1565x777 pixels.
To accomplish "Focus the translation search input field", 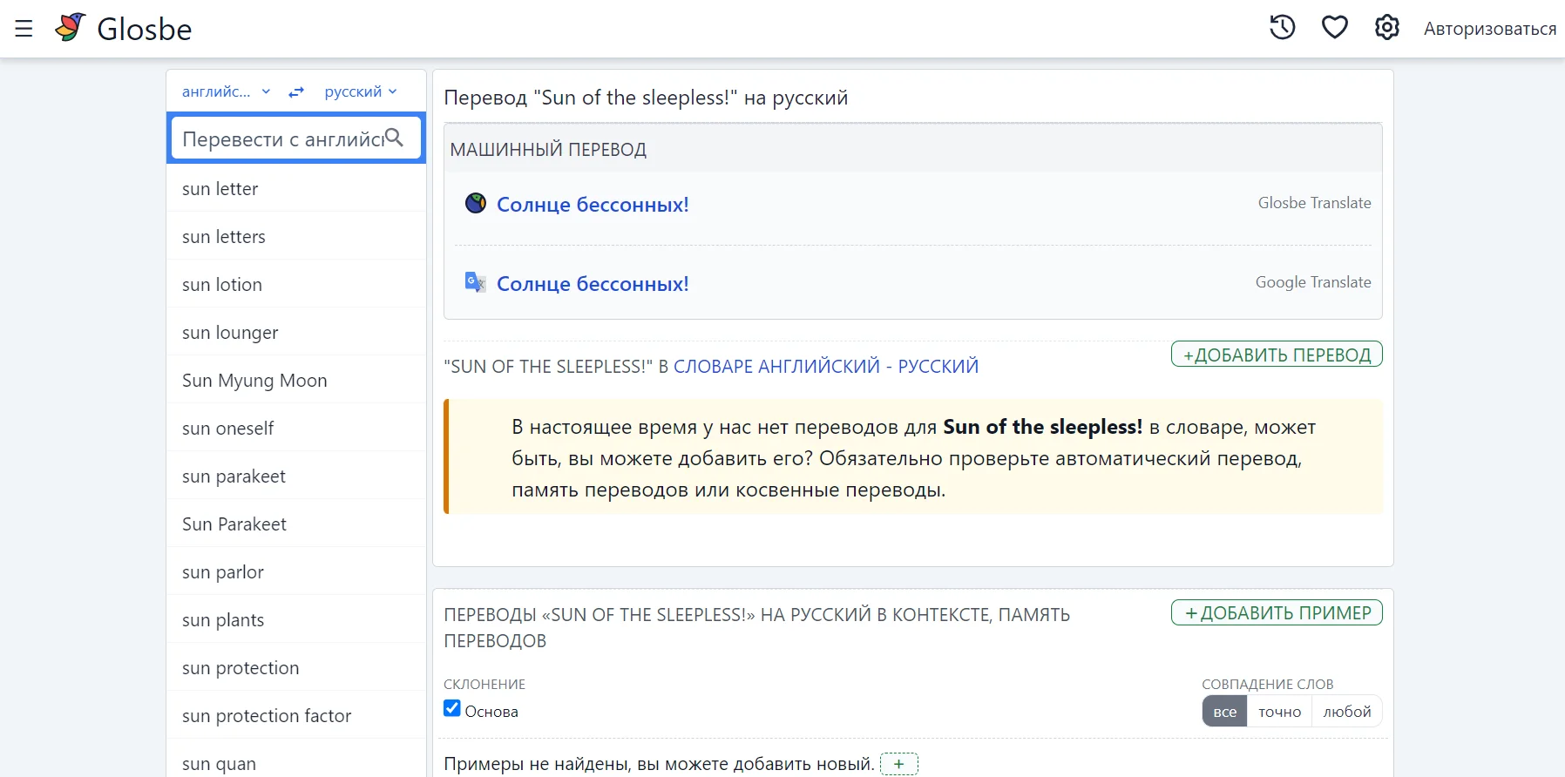I will 279,139.
